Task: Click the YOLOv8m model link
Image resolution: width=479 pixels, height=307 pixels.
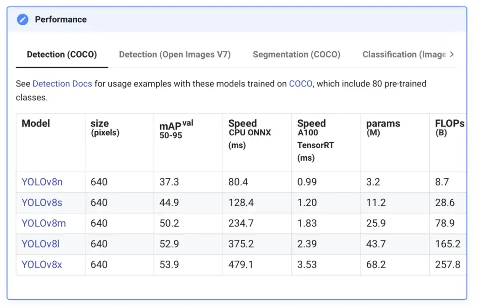Action: click(x=43, y=223)
